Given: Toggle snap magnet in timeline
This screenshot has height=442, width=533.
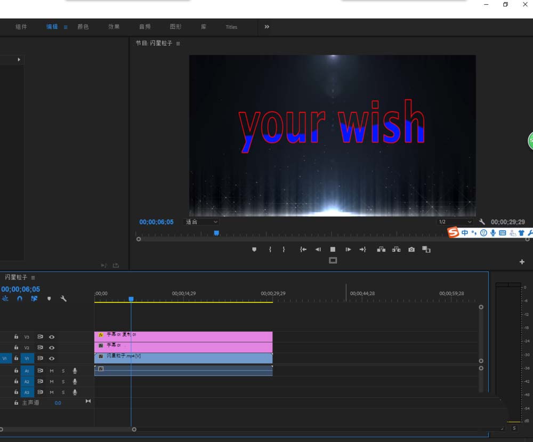Looking at the screenshot, I should click(x=20, y=299).
